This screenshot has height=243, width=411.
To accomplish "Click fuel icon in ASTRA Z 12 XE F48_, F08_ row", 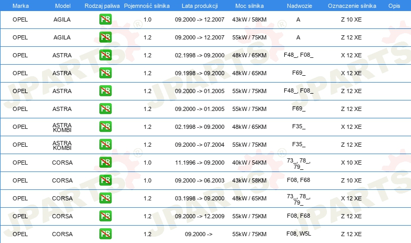I will [105, 91].
